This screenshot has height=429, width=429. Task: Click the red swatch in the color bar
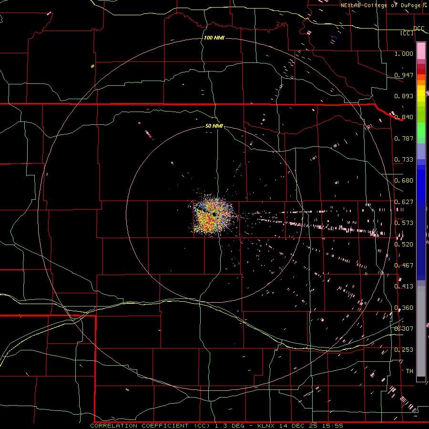pos(421,71)
